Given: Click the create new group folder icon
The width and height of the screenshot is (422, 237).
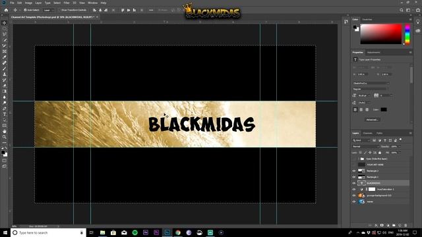Looking at the screenshot, I should pyautogui.click(x=394, y=225).
